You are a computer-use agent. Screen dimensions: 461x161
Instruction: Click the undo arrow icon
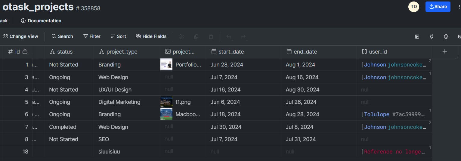click(x=229, y=36)
